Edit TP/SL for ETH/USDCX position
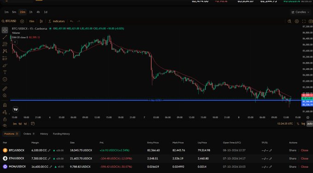 [x=271, y=159]
